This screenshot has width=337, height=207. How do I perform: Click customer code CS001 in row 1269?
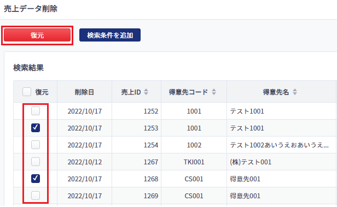(x=194, y=196)
